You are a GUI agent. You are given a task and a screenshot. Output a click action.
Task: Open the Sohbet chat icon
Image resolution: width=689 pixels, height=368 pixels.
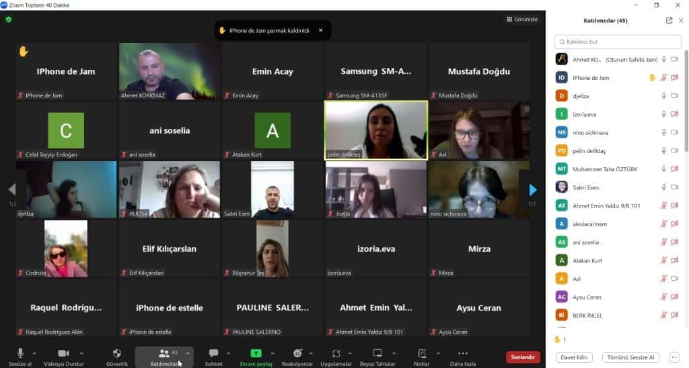213,353
